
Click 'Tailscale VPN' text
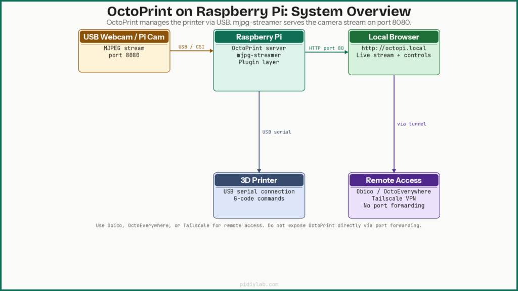click(394, 199)
